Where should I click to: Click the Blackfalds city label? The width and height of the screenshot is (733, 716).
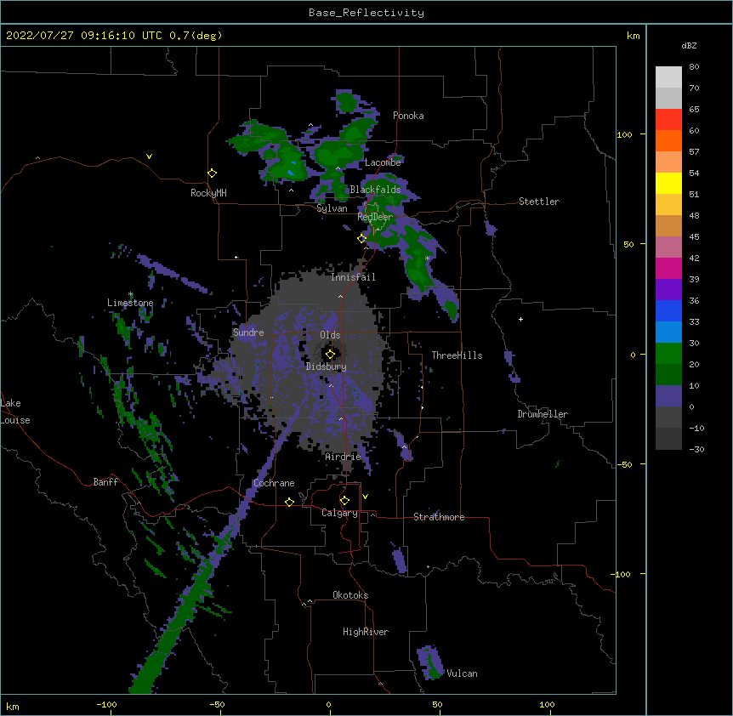click(x=375, y=190)
